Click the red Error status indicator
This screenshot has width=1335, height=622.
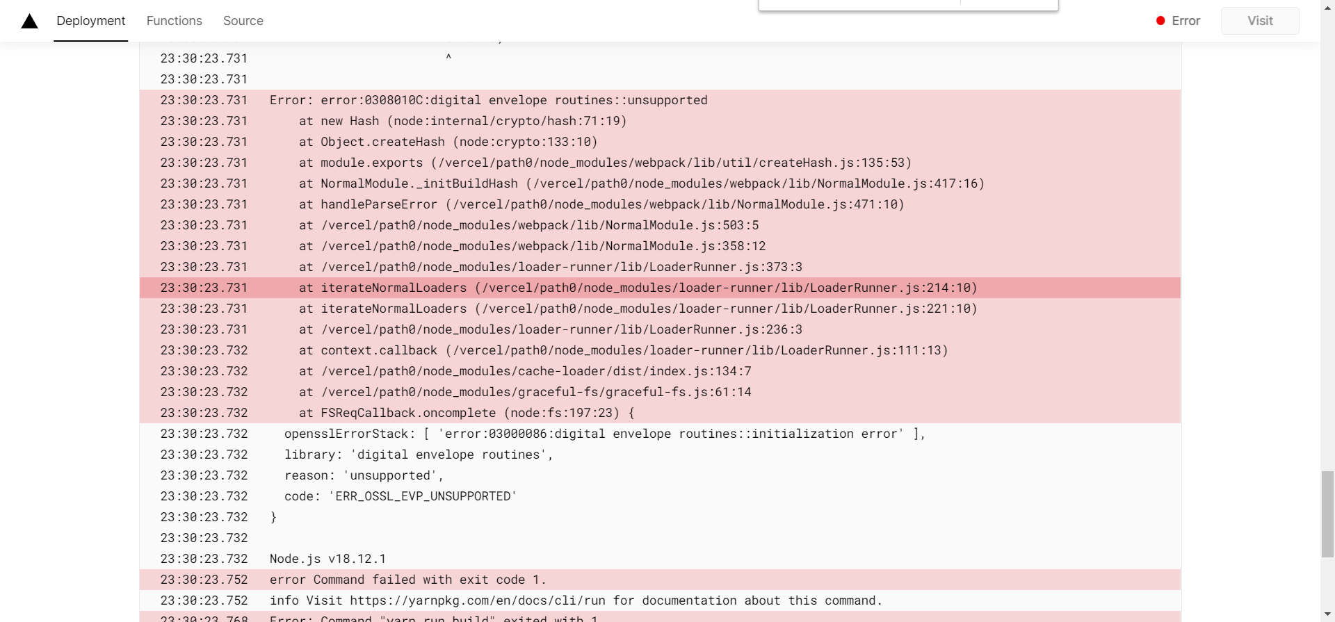1178,21
